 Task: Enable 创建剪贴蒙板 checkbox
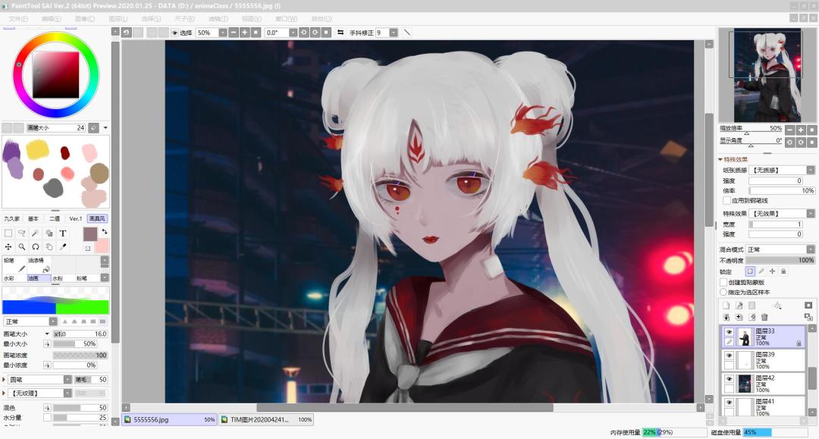[723, 282]
